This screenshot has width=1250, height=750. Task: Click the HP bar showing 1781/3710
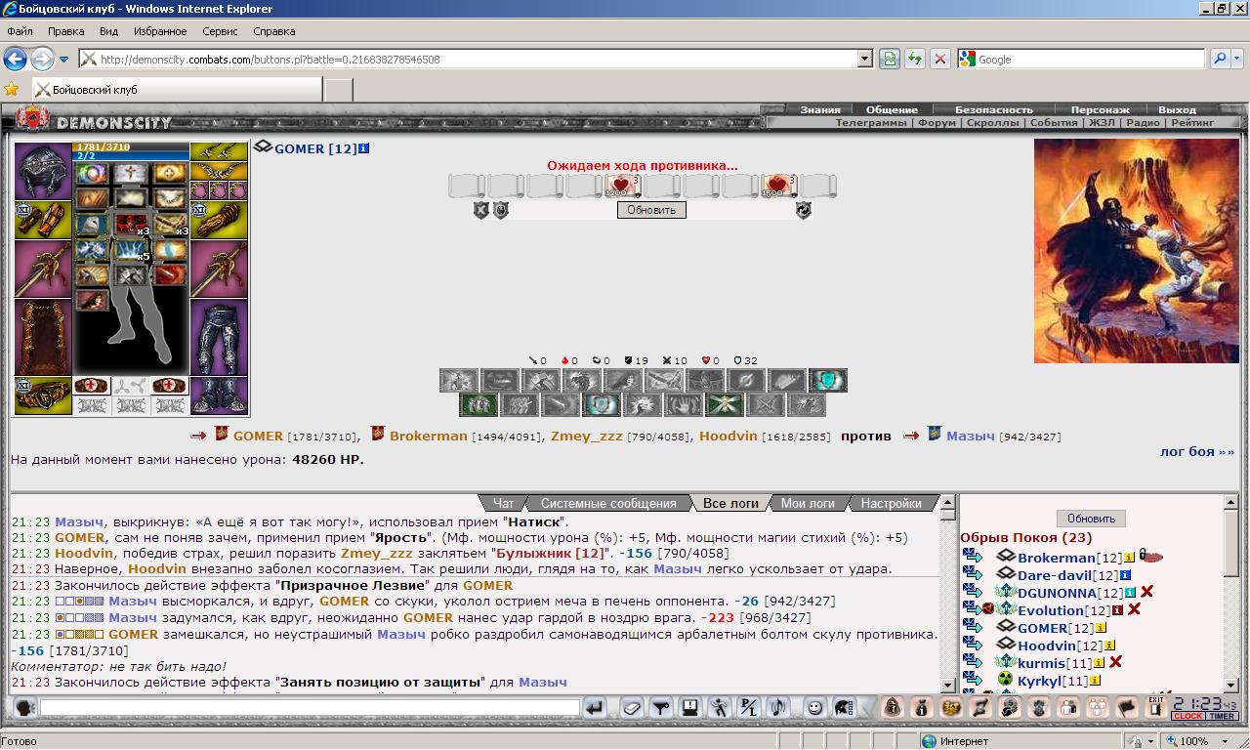click(x=131, y=146)
